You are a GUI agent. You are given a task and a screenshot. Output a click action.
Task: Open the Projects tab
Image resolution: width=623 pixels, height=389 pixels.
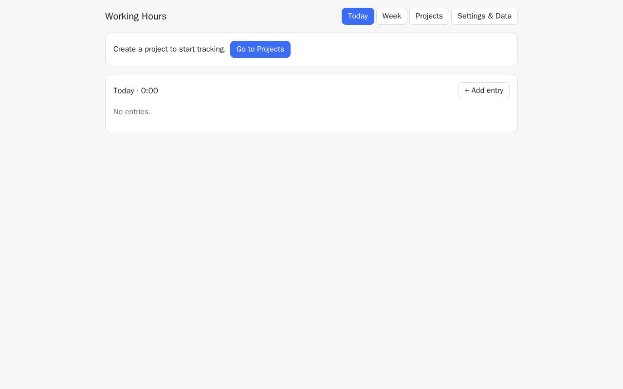429,16
